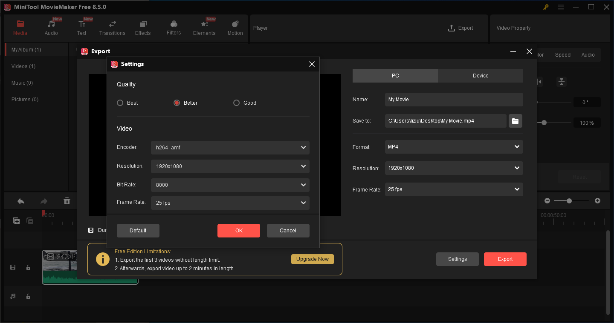Open the Encoder dropdown
This screenshot has width=614, height=323.
tap(230, 148)
